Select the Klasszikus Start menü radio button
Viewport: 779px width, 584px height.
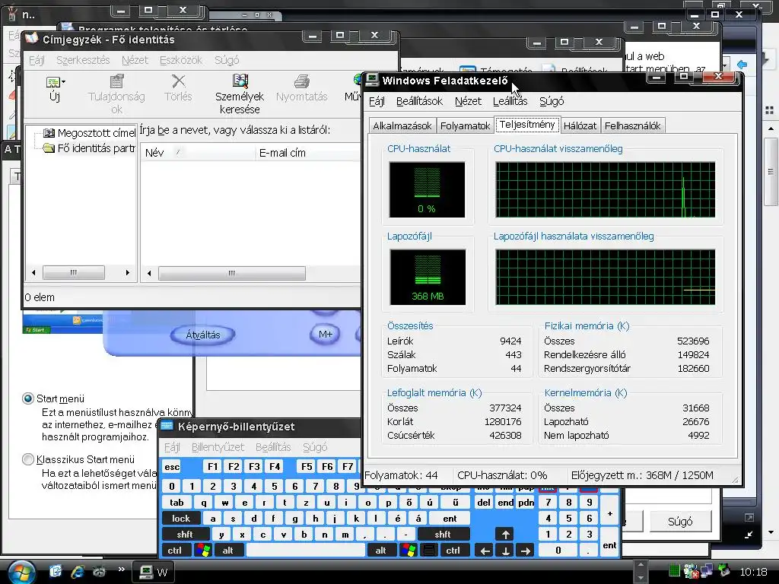pyautogui.click(x=28, y=459)
